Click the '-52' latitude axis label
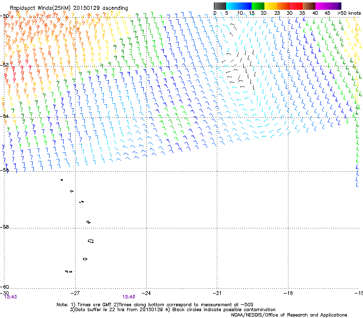 coord(5,65)
